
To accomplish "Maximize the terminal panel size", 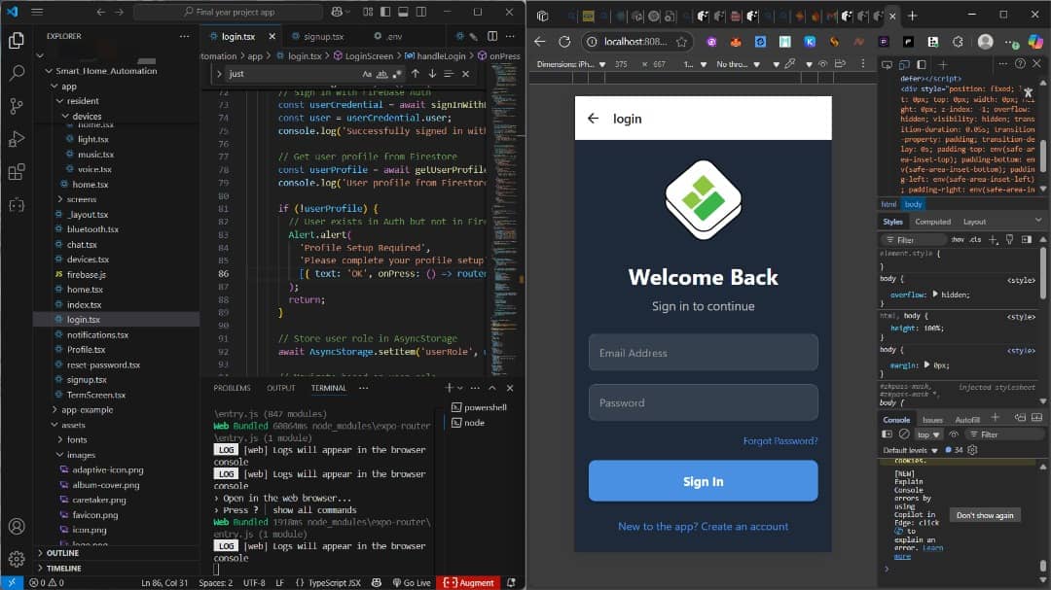I will pos(492,388).
